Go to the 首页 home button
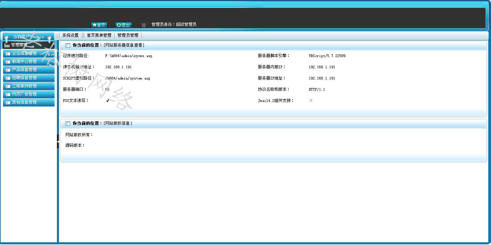The image size is (491, 245). tap(99, 25)
